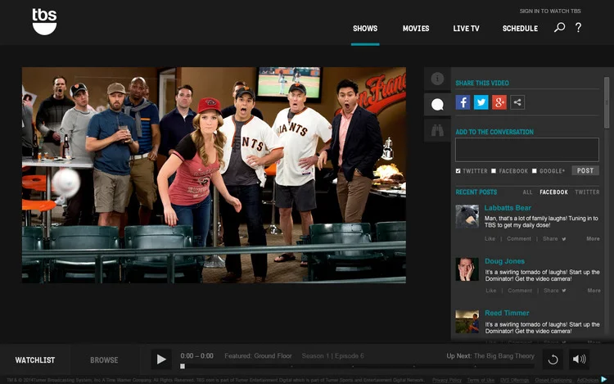
Task: Click the replay circular arrow icon
Action: 553,359
